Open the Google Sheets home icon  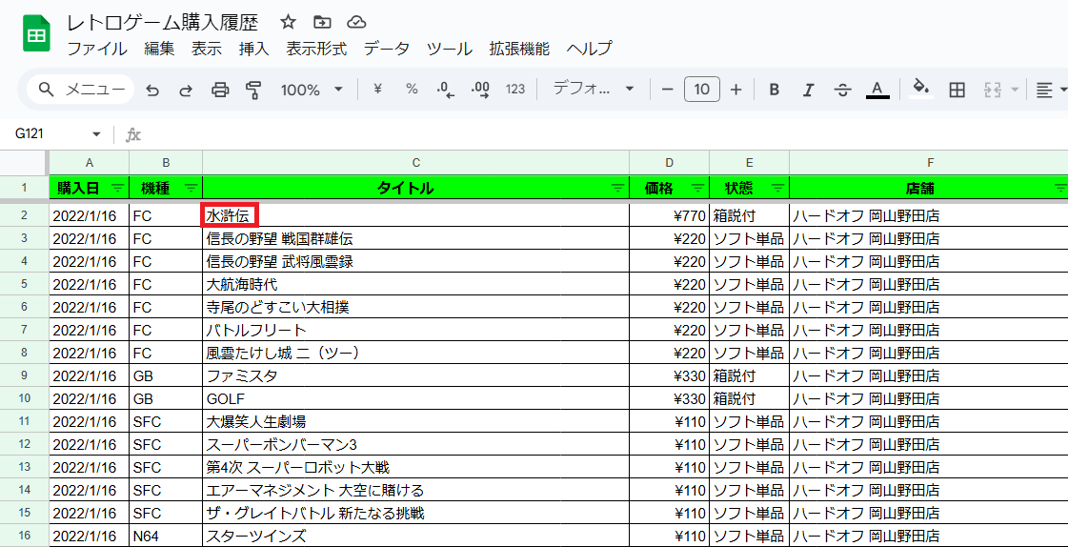tap(37, 35)
